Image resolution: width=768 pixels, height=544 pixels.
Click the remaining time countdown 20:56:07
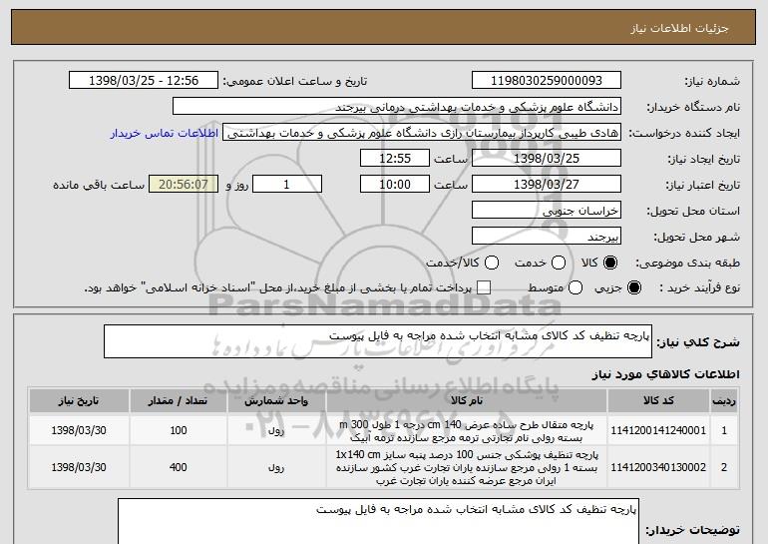[x=184, y=185]
